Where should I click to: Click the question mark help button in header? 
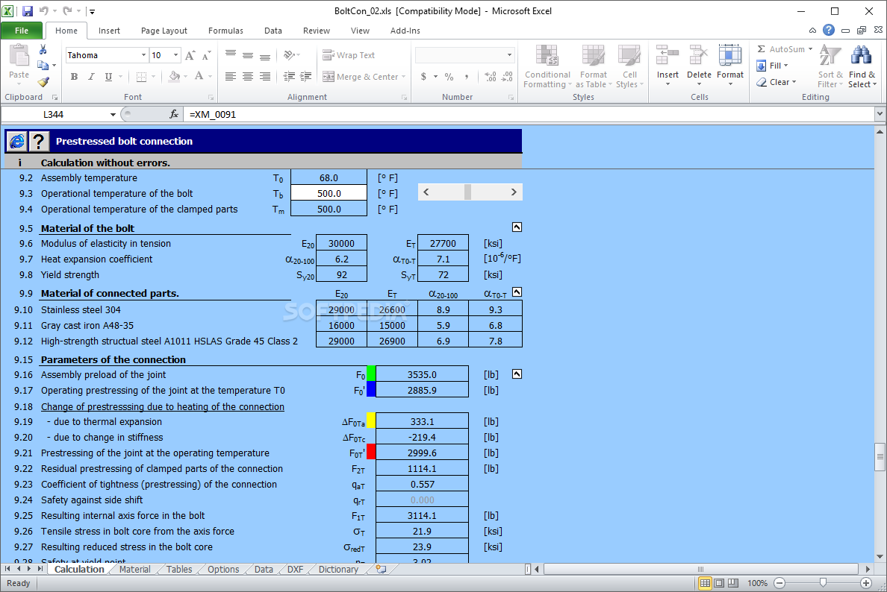[x=39, y=141]
